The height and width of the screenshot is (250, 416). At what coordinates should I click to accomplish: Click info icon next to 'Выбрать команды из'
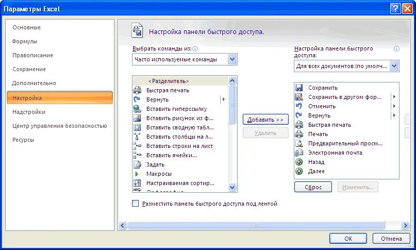195,49
